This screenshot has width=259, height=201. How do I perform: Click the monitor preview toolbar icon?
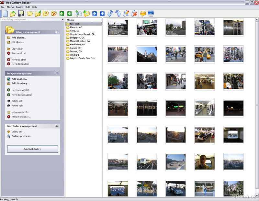[x=151, y=14]
